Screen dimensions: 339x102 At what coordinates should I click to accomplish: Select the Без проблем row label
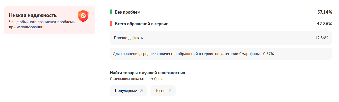click(127, 12)
